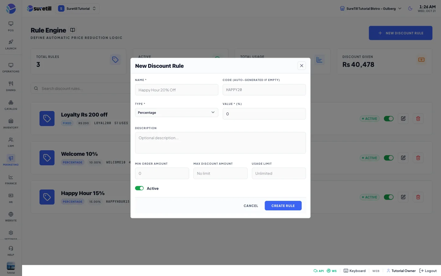Open the CRM sidebar icon

tap(11, 142)
